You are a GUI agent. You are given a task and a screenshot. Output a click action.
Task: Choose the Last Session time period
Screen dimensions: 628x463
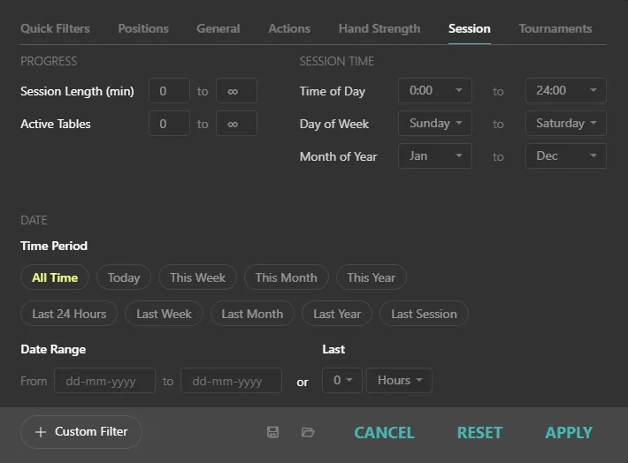pyautogui.click(x=424, y=314)
